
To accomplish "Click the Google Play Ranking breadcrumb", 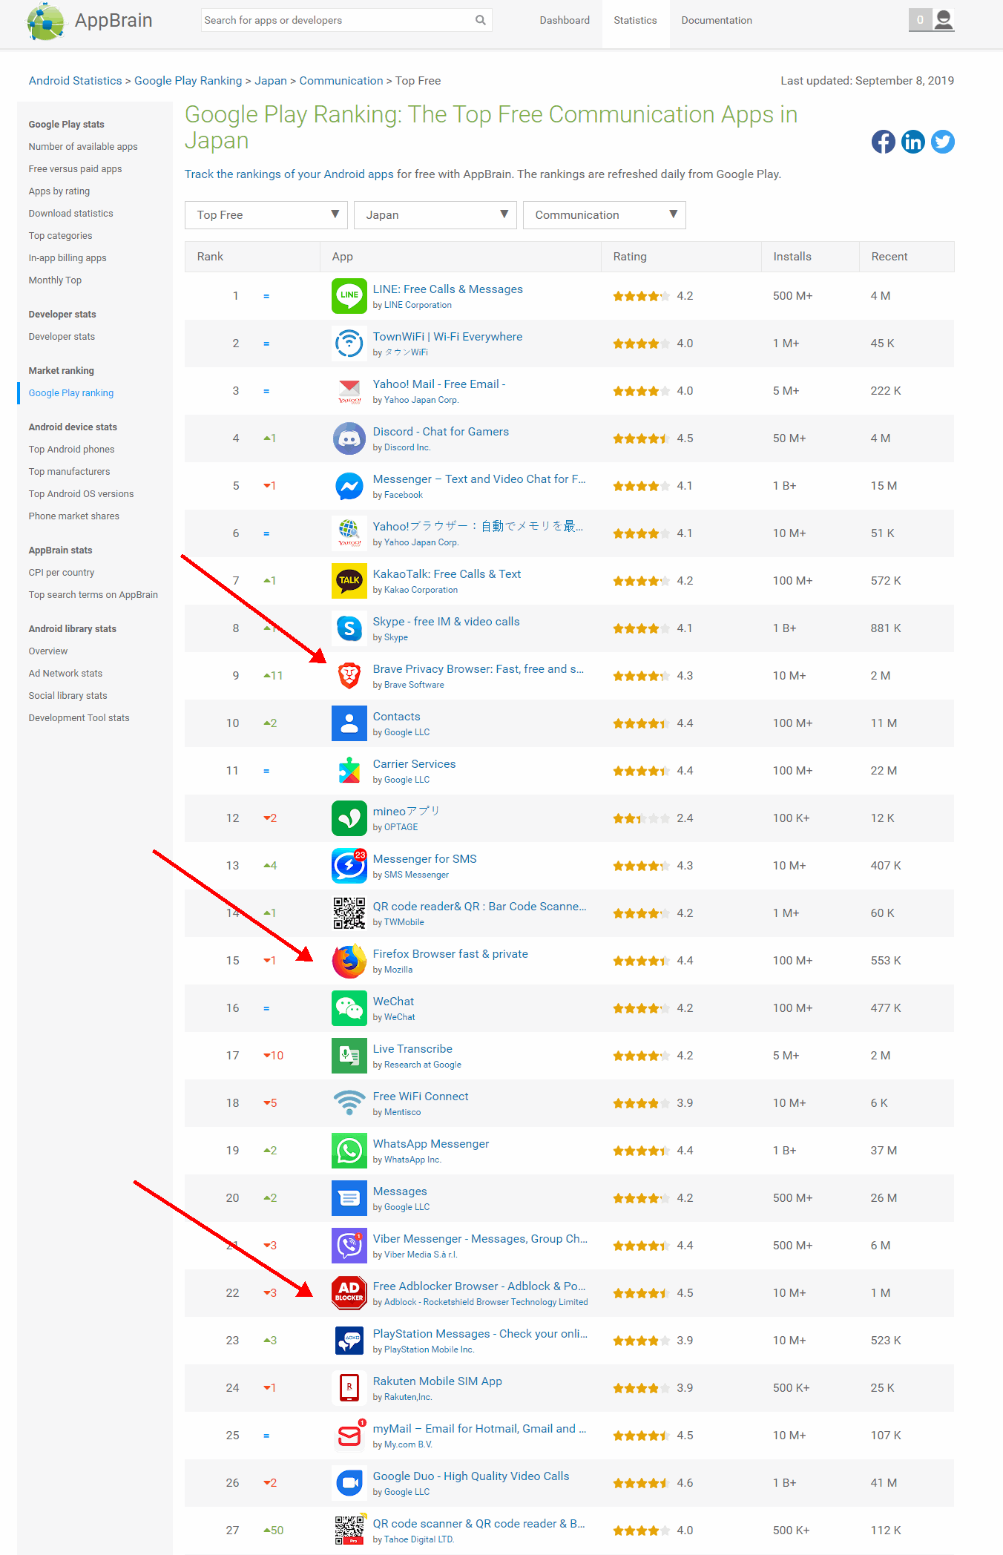I will tap(188, 81).
